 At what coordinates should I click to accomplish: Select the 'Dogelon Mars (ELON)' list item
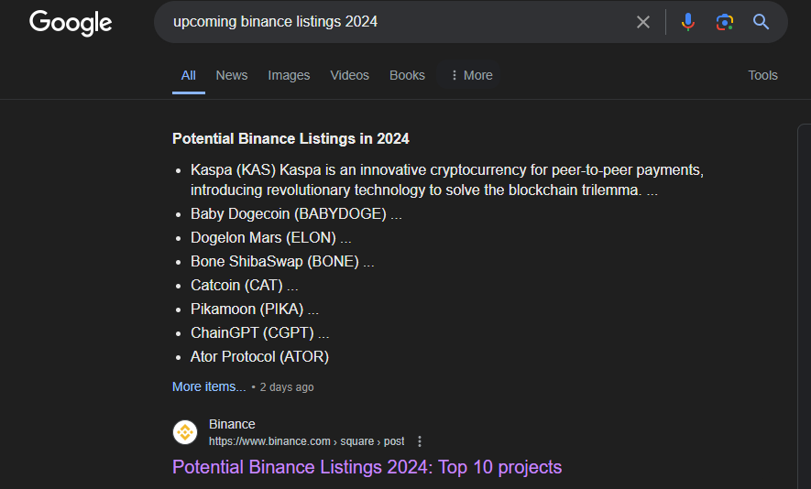(x=270, y=238)
